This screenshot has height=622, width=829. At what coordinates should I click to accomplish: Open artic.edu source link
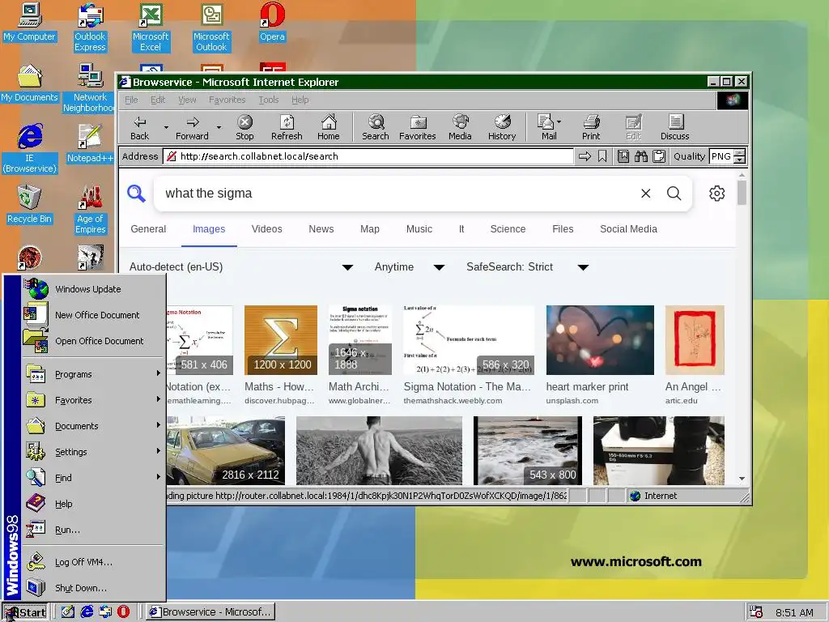[681, 400]
